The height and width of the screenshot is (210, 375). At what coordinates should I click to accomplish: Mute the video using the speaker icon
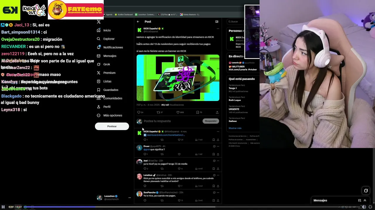click(364, 207)
